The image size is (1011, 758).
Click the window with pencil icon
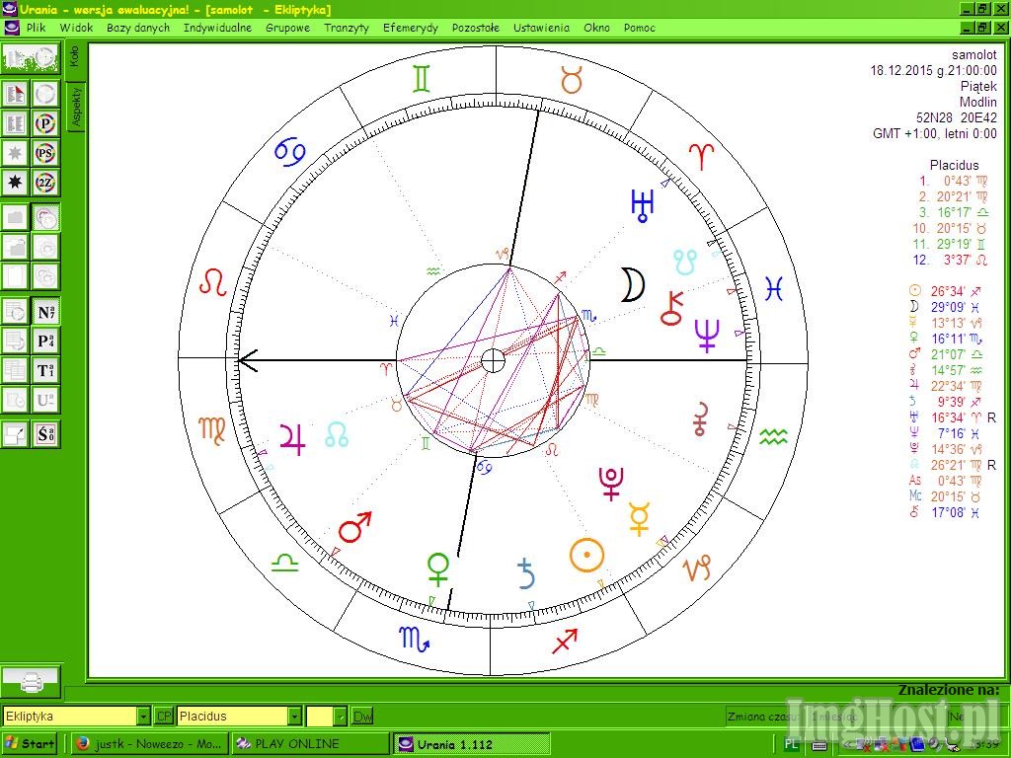coord(16,435)
